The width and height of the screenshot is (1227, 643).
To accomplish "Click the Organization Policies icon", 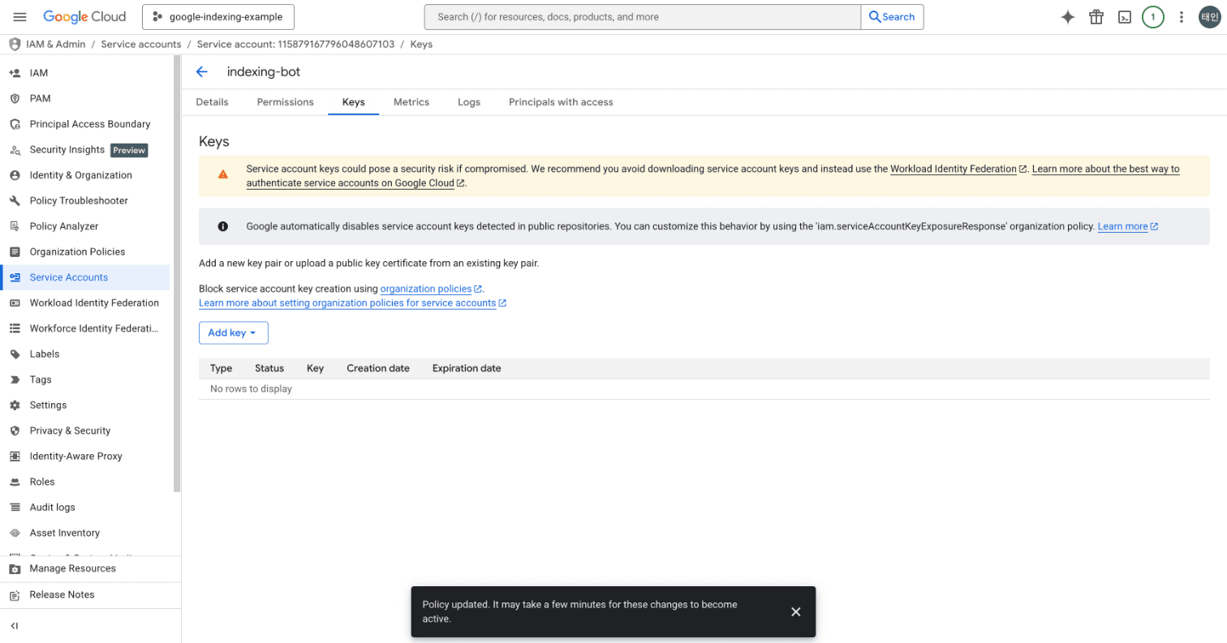I will (x=15, y=252).
